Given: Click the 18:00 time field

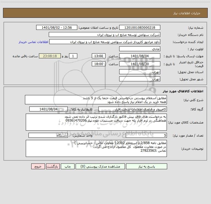Looking at the screenshot, I should (x=98, y=64).
